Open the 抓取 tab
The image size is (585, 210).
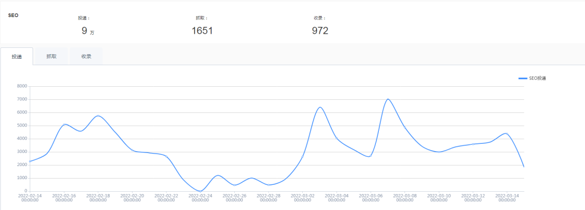pyautogui.click(x=51, y=56)
